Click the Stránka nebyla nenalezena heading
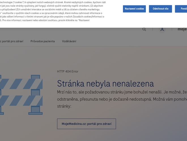The width and height of the screenshot is (187, 141). tap(105, 83)
